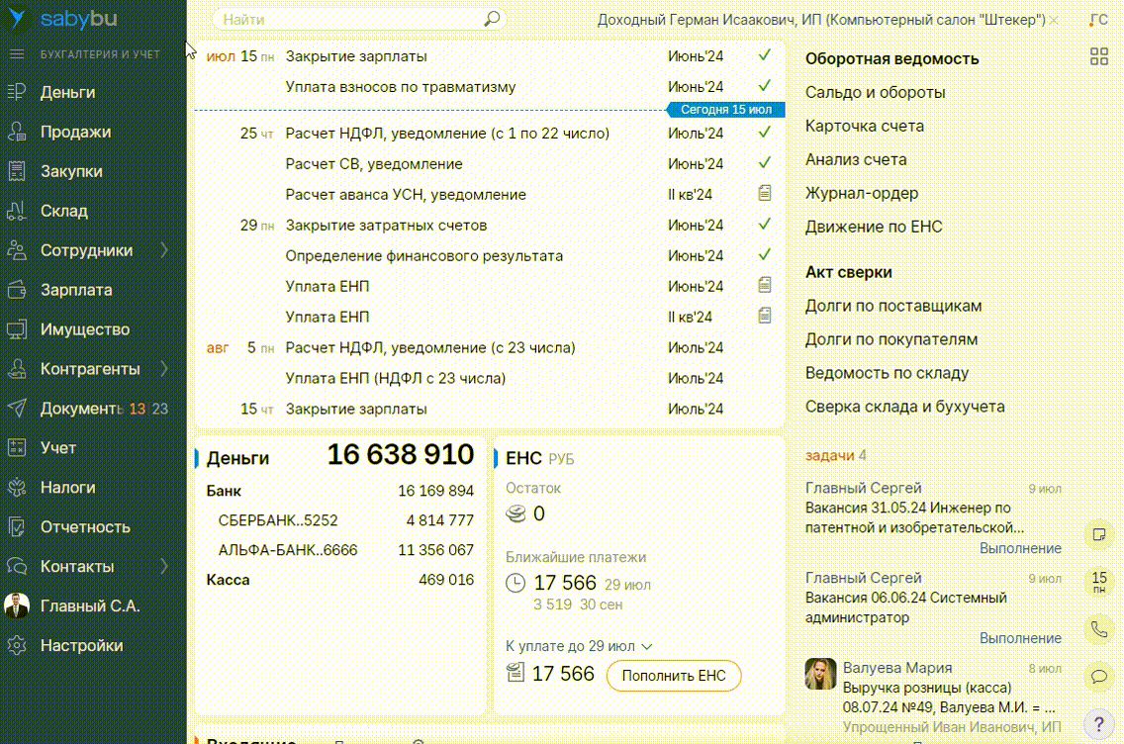Go to Налоги in left menu

click(x=67, y=488)
